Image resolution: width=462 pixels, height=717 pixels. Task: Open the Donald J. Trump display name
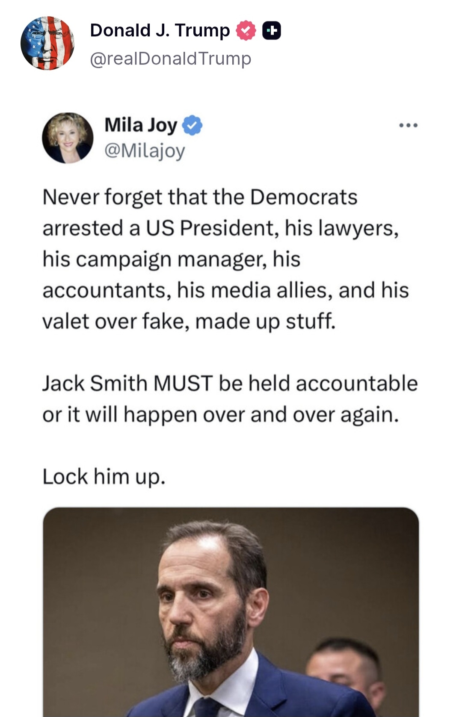click(160, 31)
